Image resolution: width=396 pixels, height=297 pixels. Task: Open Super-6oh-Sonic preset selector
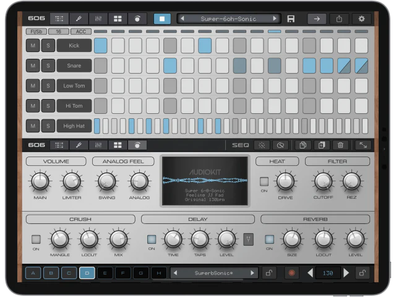point(228,19)
